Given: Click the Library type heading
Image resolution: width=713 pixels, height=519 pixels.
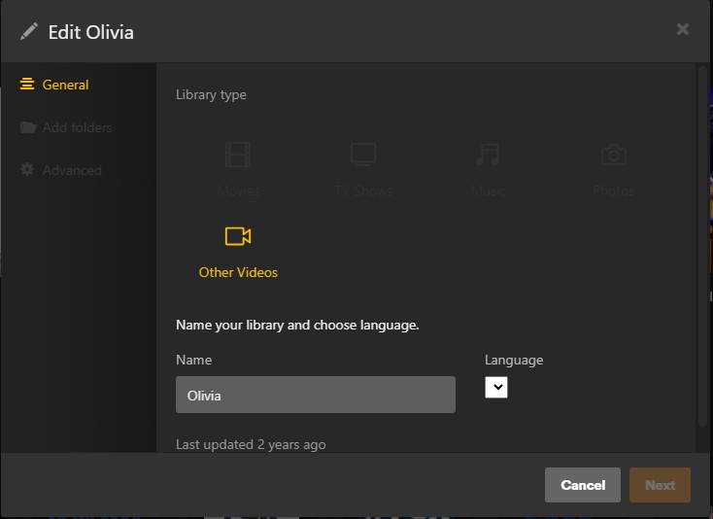Looking at the screenshot, I should (x=211, y=94).
